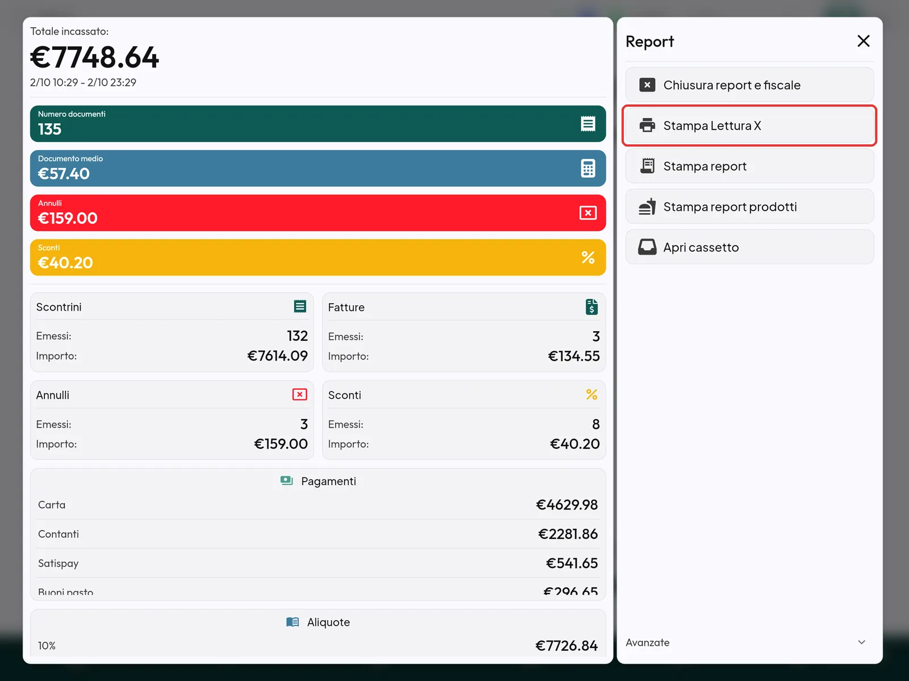Click the cash drawer icon of Apri cassetto
Viewport: 909px width, 681px height.
click(x=647, y=247)
